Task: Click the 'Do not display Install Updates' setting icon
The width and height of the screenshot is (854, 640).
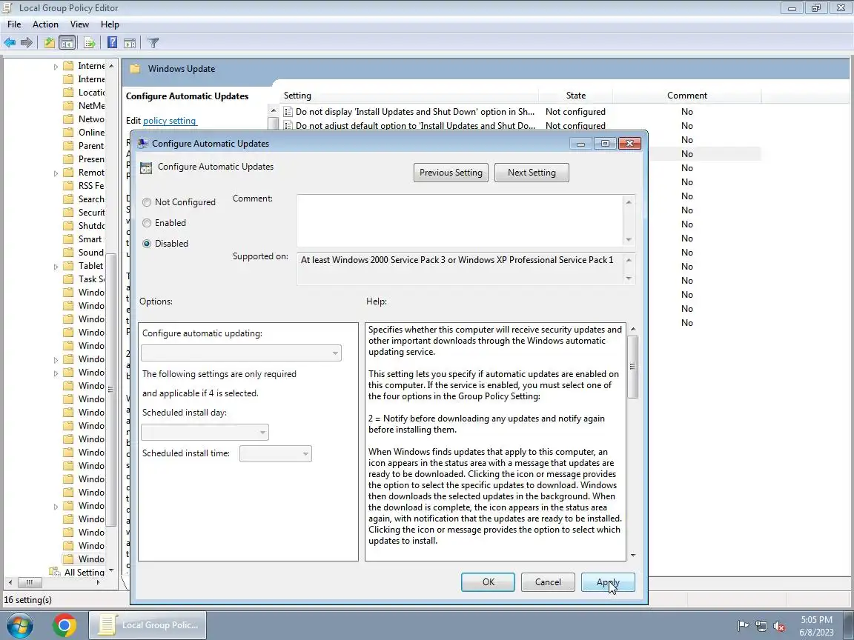Action: 288,112
